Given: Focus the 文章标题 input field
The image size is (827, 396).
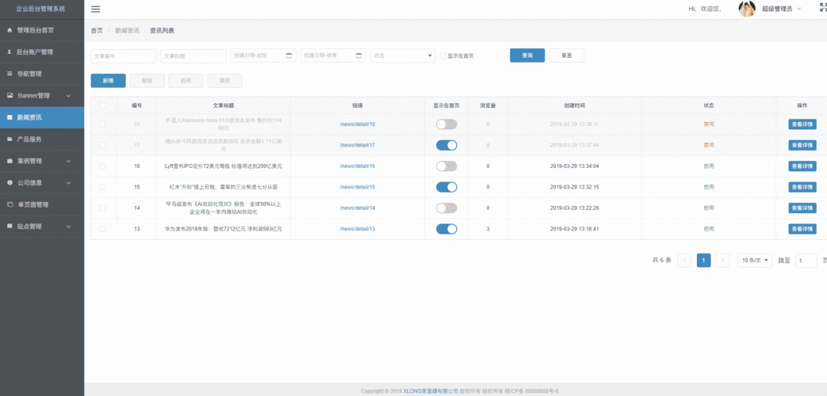Looking at the screenshot, I should coord(193,55).
